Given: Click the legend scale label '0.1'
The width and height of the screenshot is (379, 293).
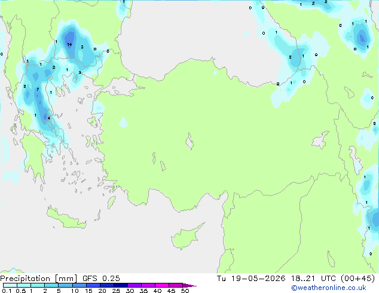Looking at the screenshot, I should coord(7,291).
